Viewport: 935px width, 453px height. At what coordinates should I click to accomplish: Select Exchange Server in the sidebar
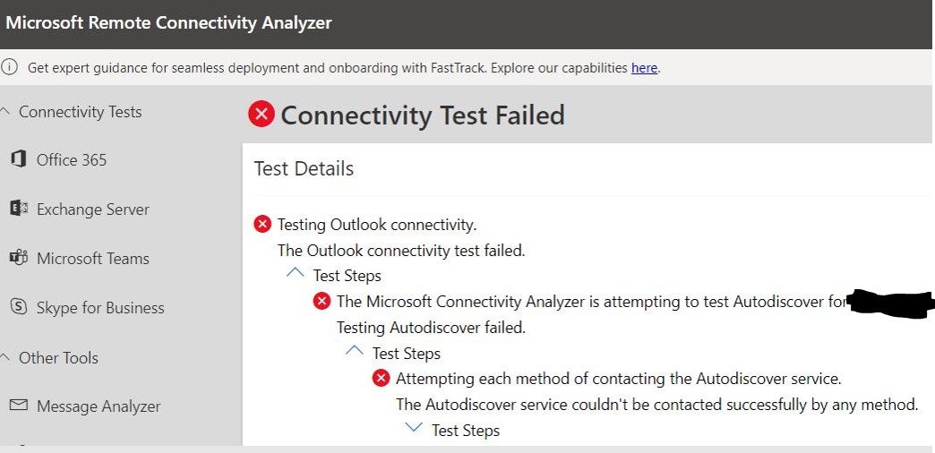click(x=93, y=209)
